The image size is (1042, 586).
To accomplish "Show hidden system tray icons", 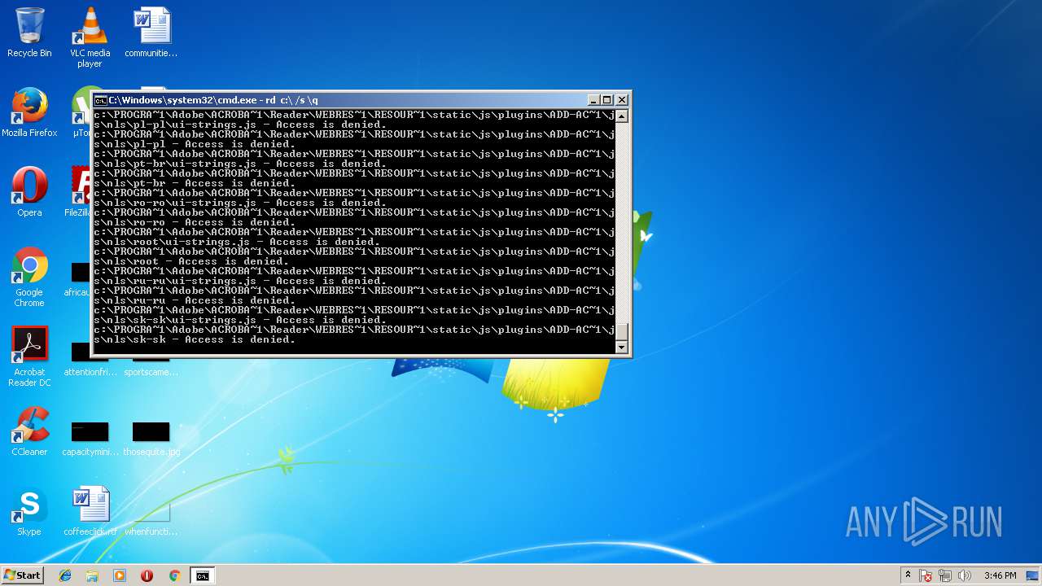I will (908, 575).
